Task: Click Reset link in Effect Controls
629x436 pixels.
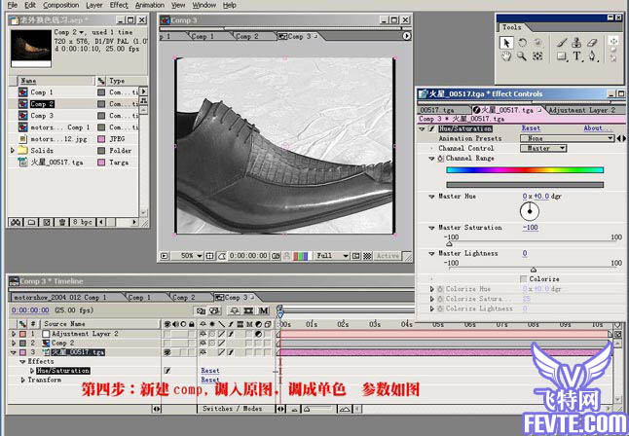Action: point(531,128)
